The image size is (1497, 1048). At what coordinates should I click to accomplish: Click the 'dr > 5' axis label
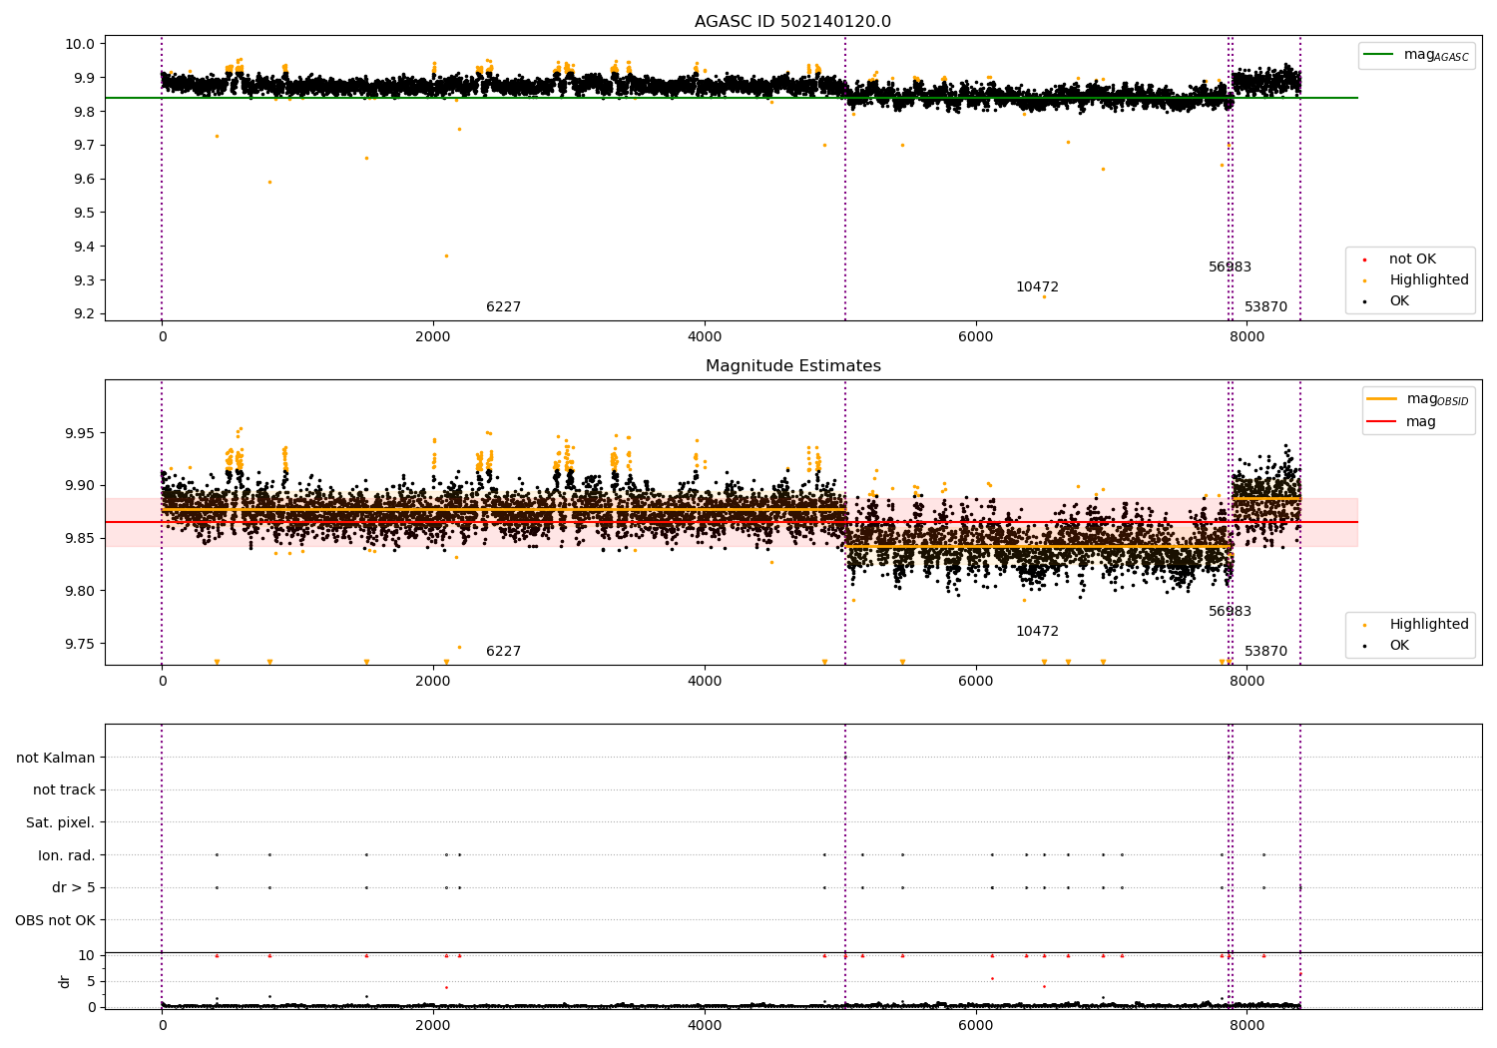pos(74,888)
